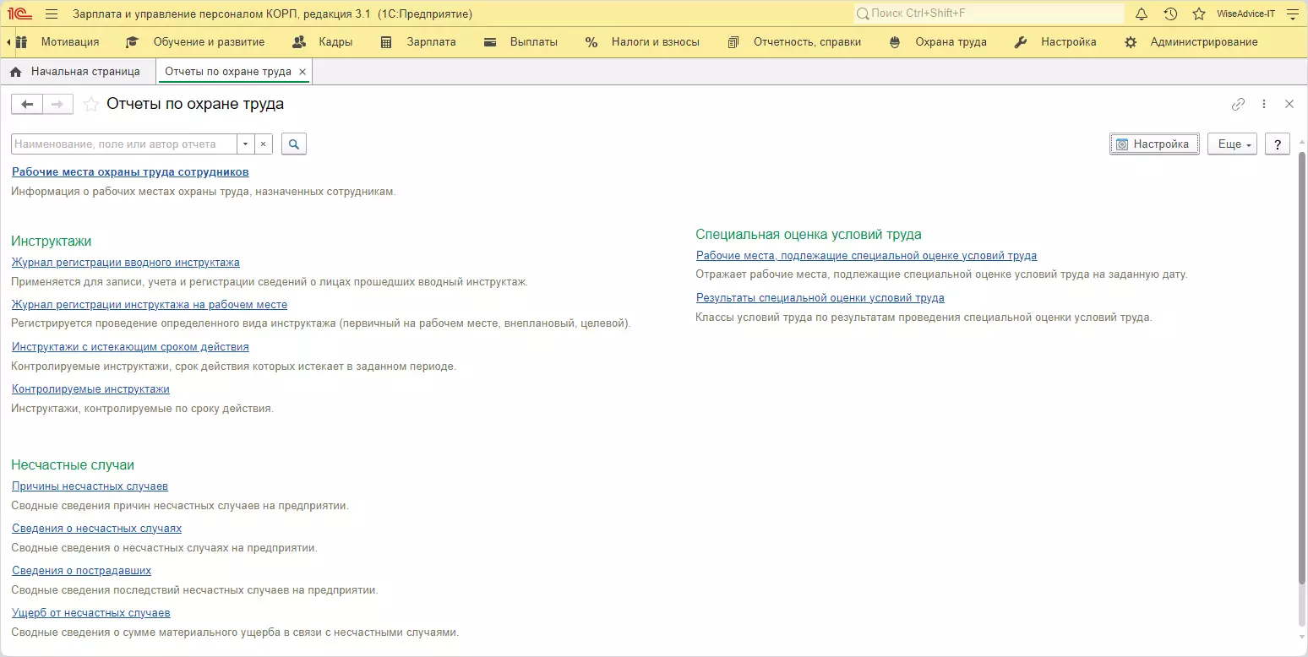Image resolution: width=1308 pixels, height=657 pixels.
Task: Click the vertical scrollbar of the report list
Action: tap(1302, 367)
